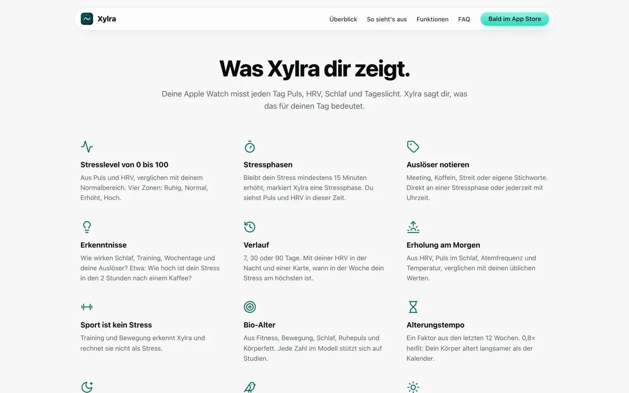
Task: Click the bird icon in the bottom row
Action: (x=250, y=387)
